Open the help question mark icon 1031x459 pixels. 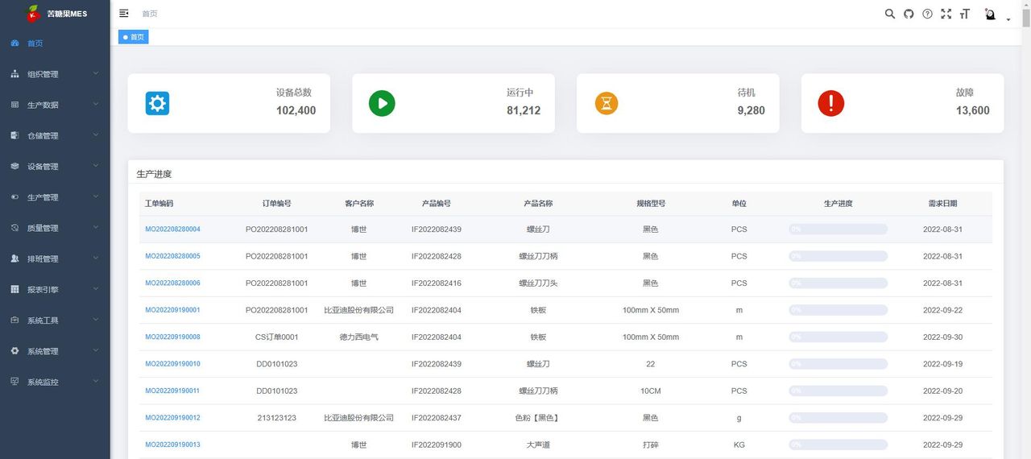click(927, 14)
